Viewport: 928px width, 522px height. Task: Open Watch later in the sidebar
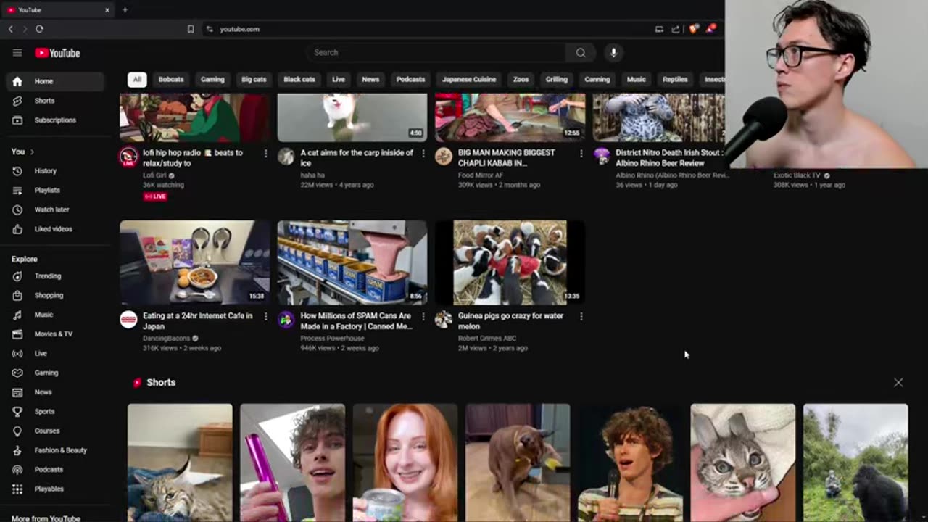(x=55, y=210)
